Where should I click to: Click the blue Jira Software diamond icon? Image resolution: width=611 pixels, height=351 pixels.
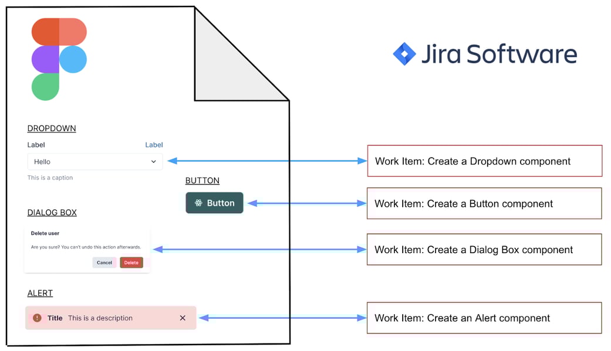click(404, 53)
